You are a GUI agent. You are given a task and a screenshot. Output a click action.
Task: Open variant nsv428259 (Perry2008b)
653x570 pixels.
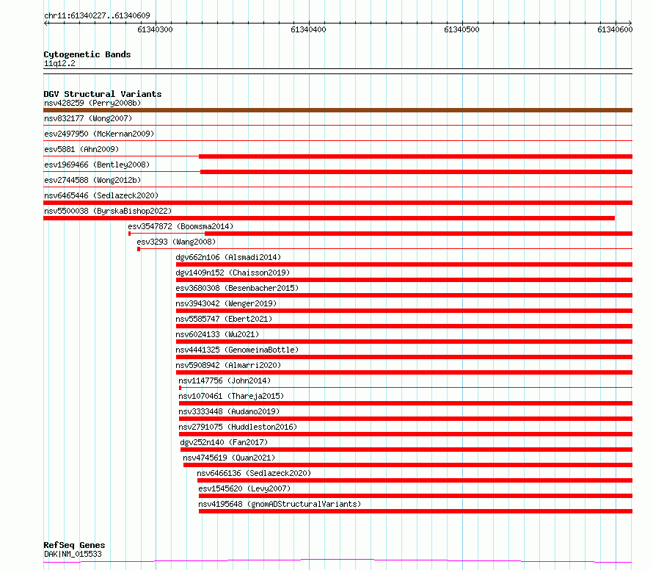(92, 103)
